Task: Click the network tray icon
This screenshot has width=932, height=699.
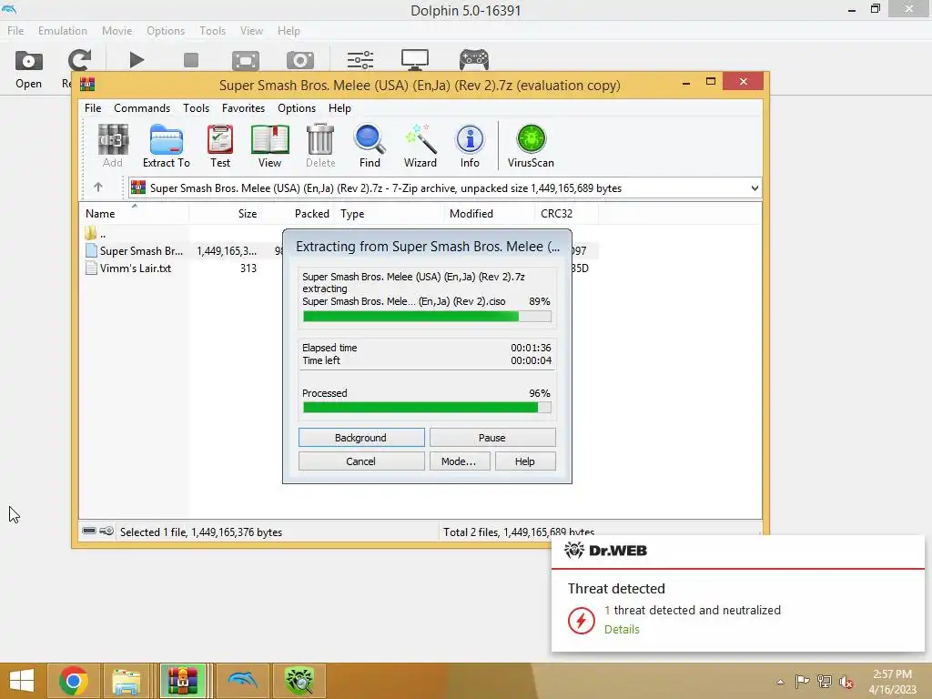Action: pyautogui.click(x=825, y=682)
